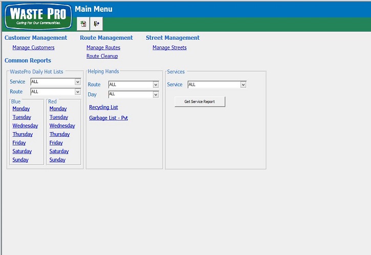Click the import document toolbar icon
The width and height of the screenshot is (371, 255).
click(x=83, y=23)
